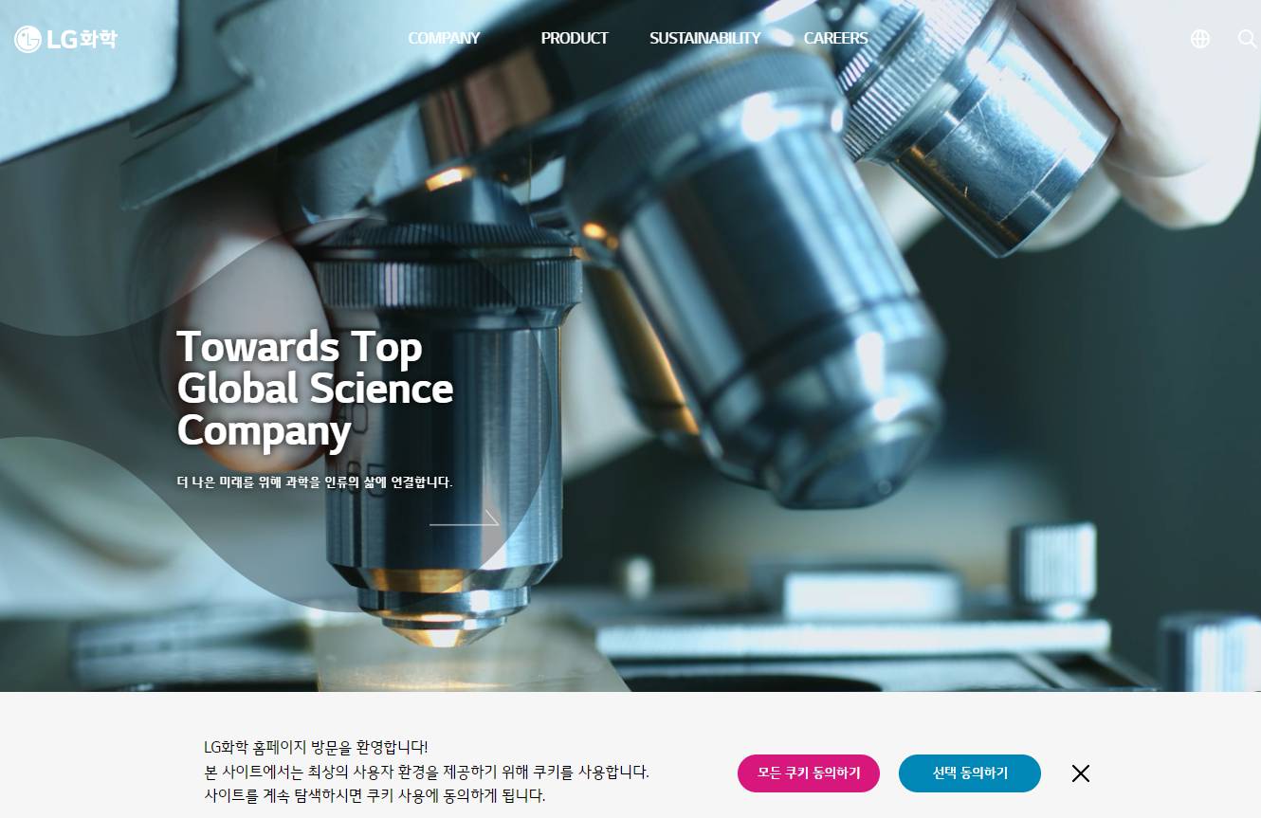Click the Korean tagline '더 나은 미래를 위해' text
The width and height of the screenshot is (1261, 818).
tap(315, 482)
